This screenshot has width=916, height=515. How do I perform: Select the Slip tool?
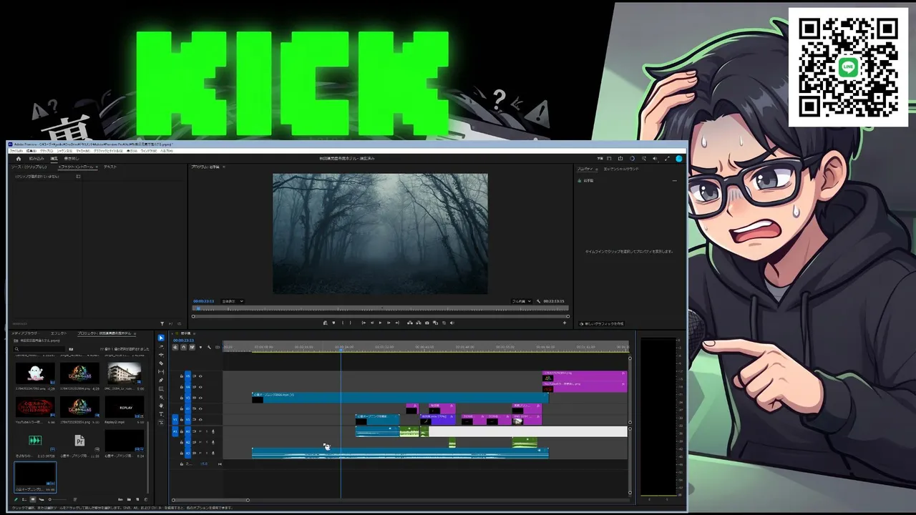(161, 372)
